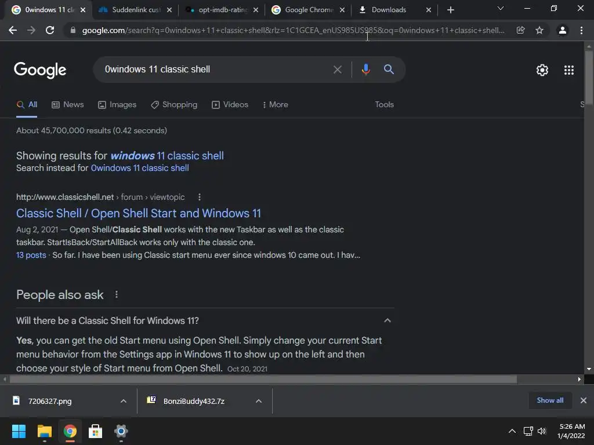Open Microsoft Store from taskbar
The image size is (594, 445).
point(96,431)
